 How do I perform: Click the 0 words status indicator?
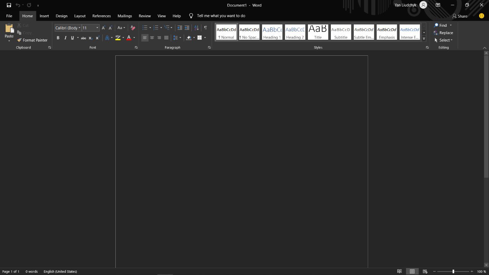32,272
